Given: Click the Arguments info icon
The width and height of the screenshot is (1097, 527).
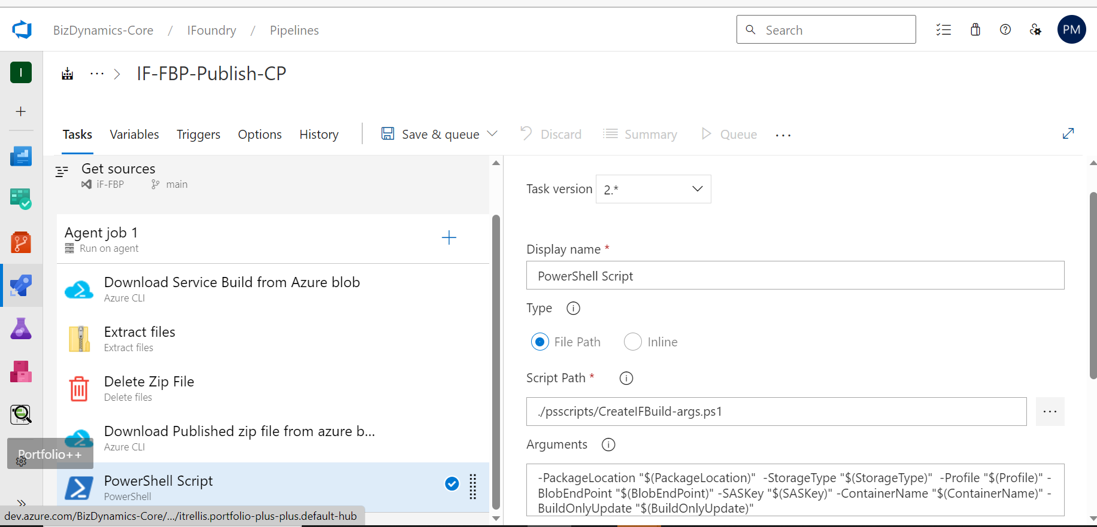Looking at the screenshot, I should click(x=608, y=444).
